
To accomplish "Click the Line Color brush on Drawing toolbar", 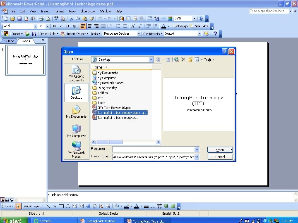I will 127,206.
